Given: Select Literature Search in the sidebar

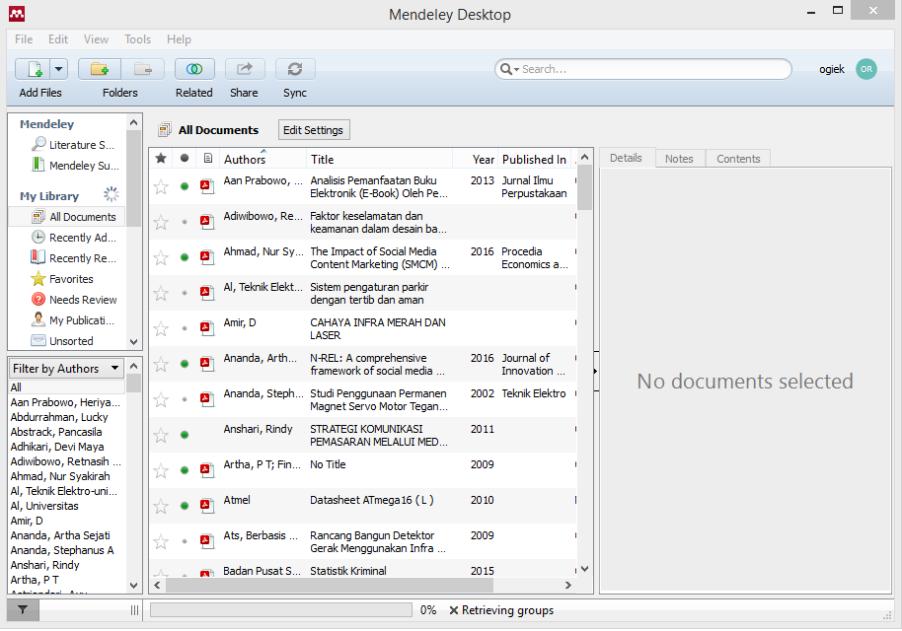Looking at the screenshot, I should pos(74,145).
